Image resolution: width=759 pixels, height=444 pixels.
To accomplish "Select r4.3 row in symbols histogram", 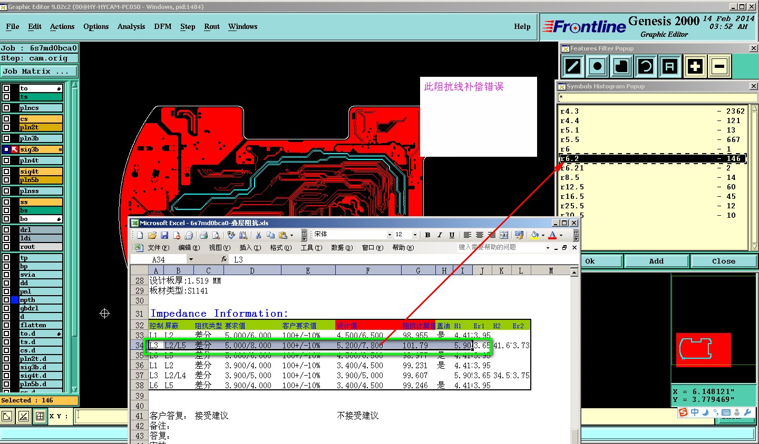I will (x=653, y=111).
